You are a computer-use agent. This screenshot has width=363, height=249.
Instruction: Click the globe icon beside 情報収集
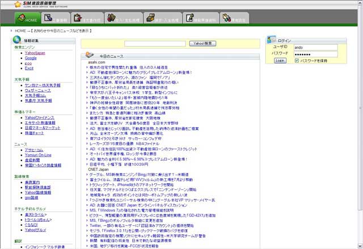(x=16, y=40)
